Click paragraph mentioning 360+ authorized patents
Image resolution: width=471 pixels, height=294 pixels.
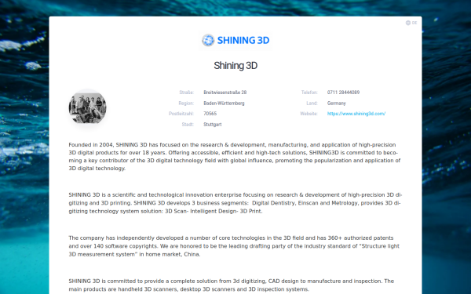click(234, 246)
